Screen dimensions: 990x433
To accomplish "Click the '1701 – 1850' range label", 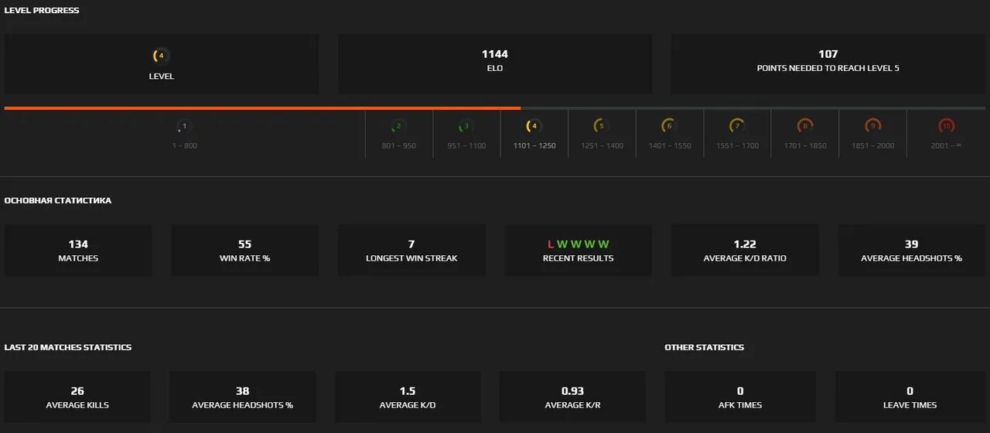I will click(x=805, y=146).
